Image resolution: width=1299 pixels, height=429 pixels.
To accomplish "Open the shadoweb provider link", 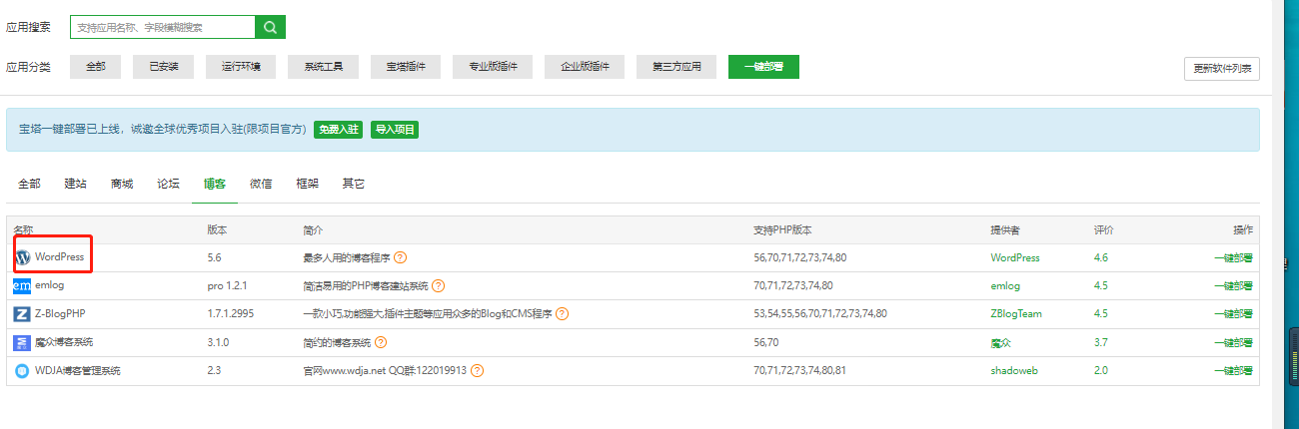I will point(1013,370).
